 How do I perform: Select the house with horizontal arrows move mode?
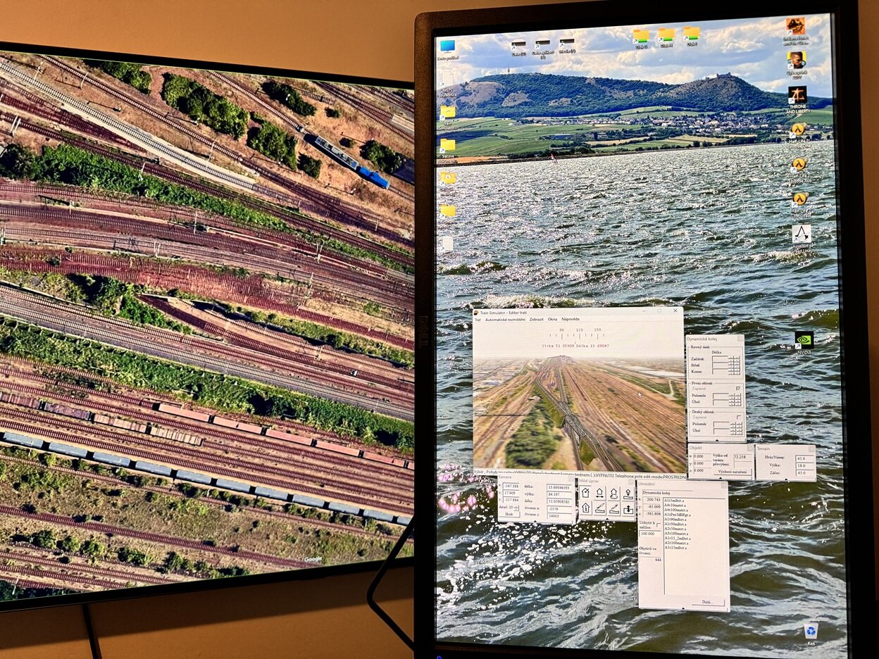599,492
